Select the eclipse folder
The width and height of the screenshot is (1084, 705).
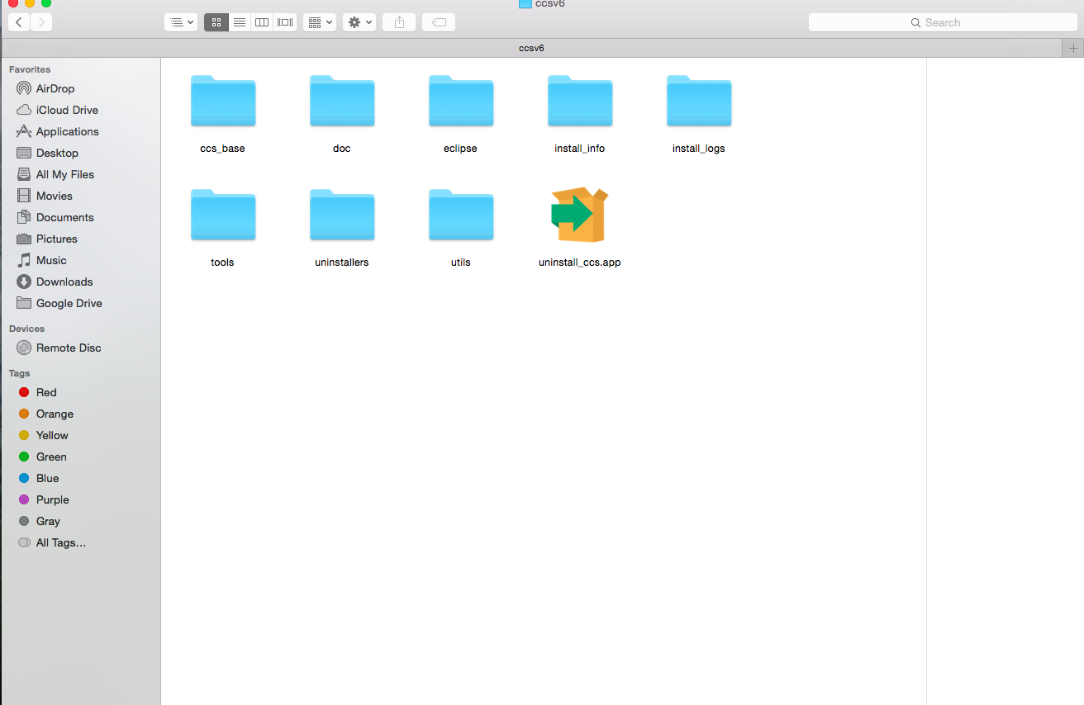461,102
